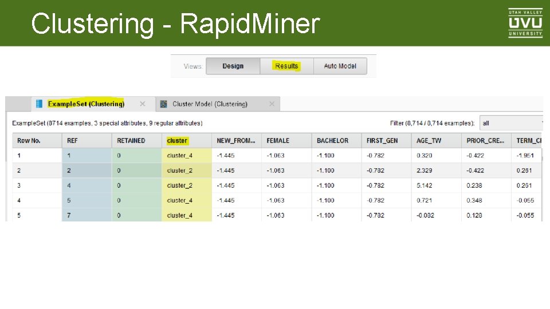Open the Results view

point(286,66)
